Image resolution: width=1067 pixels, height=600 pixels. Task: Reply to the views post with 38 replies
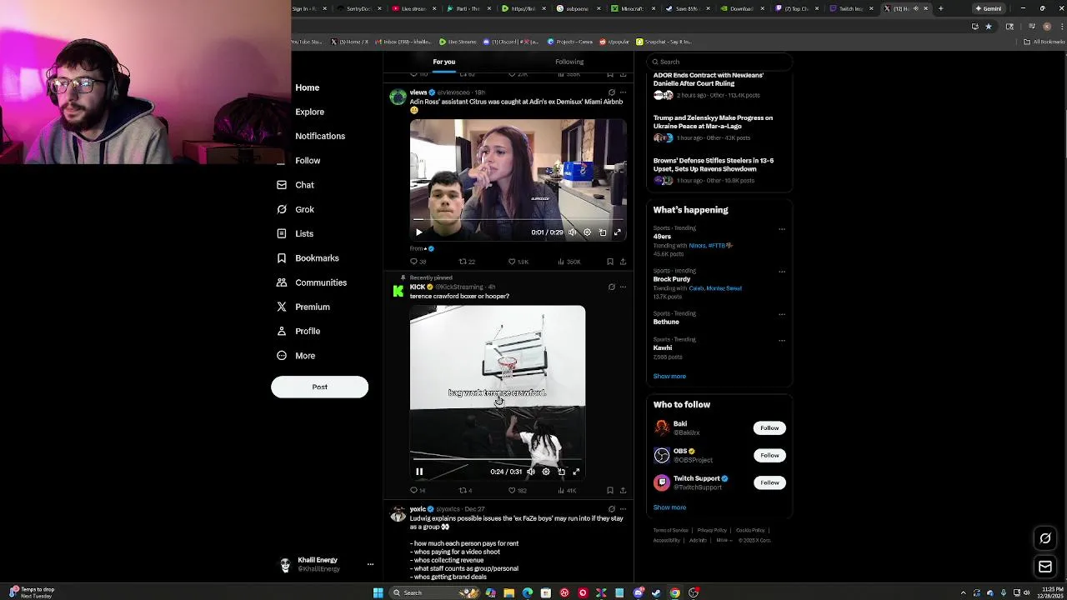(x=418, y=262)
